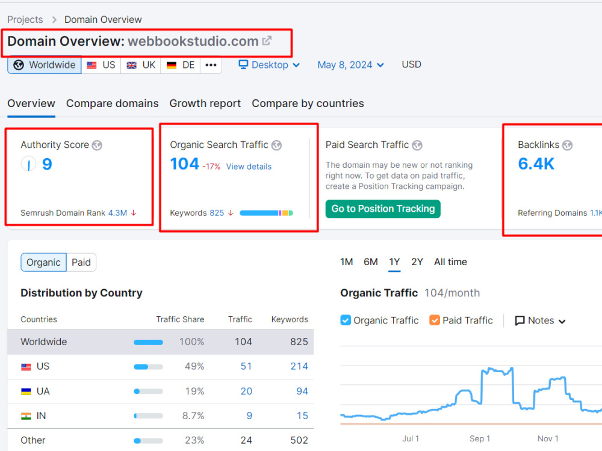Viewport: 602px width, 451px height.
Task: Click US traffic value 51
Action: (x=246, y=367)
